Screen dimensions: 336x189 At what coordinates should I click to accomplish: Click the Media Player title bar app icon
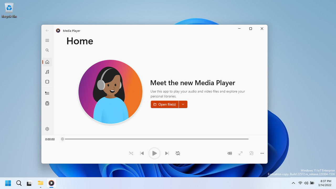click(58, 31)
